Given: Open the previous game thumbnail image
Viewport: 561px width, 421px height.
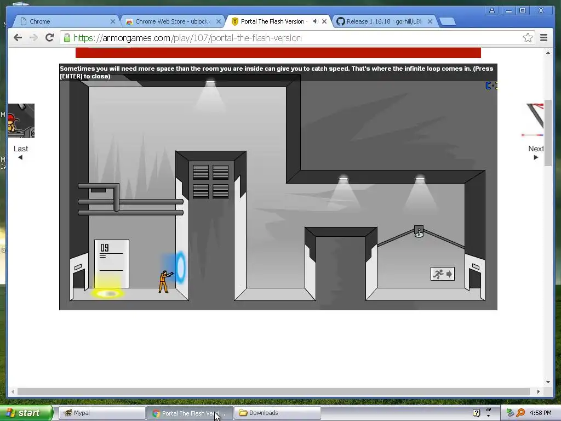Looking at the screenshot, I should click(21, 121).
